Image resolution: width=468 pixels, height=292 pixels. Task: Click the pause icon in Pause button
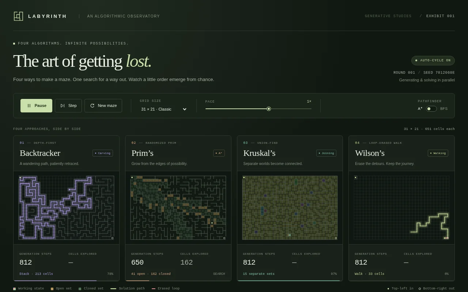pyautogui.click(x=29, y=105)
